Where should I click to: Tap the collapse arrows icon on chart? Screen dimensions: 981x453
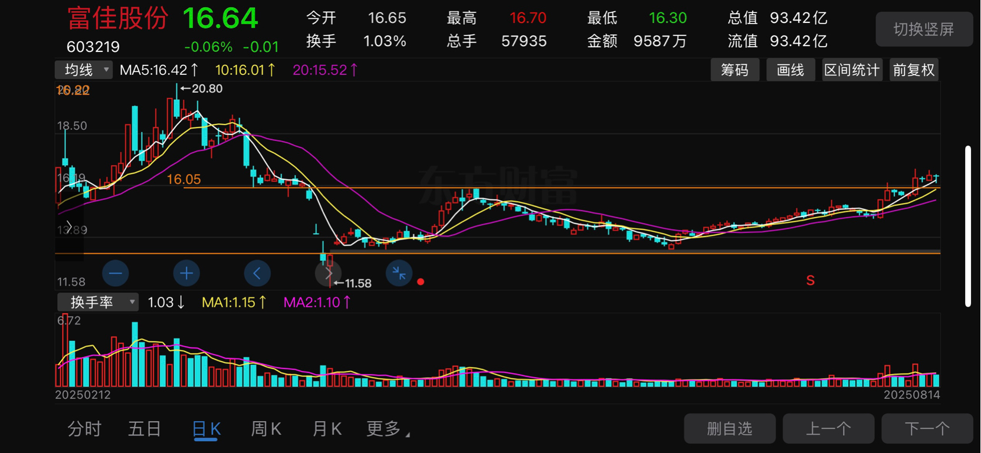(399, 273)
